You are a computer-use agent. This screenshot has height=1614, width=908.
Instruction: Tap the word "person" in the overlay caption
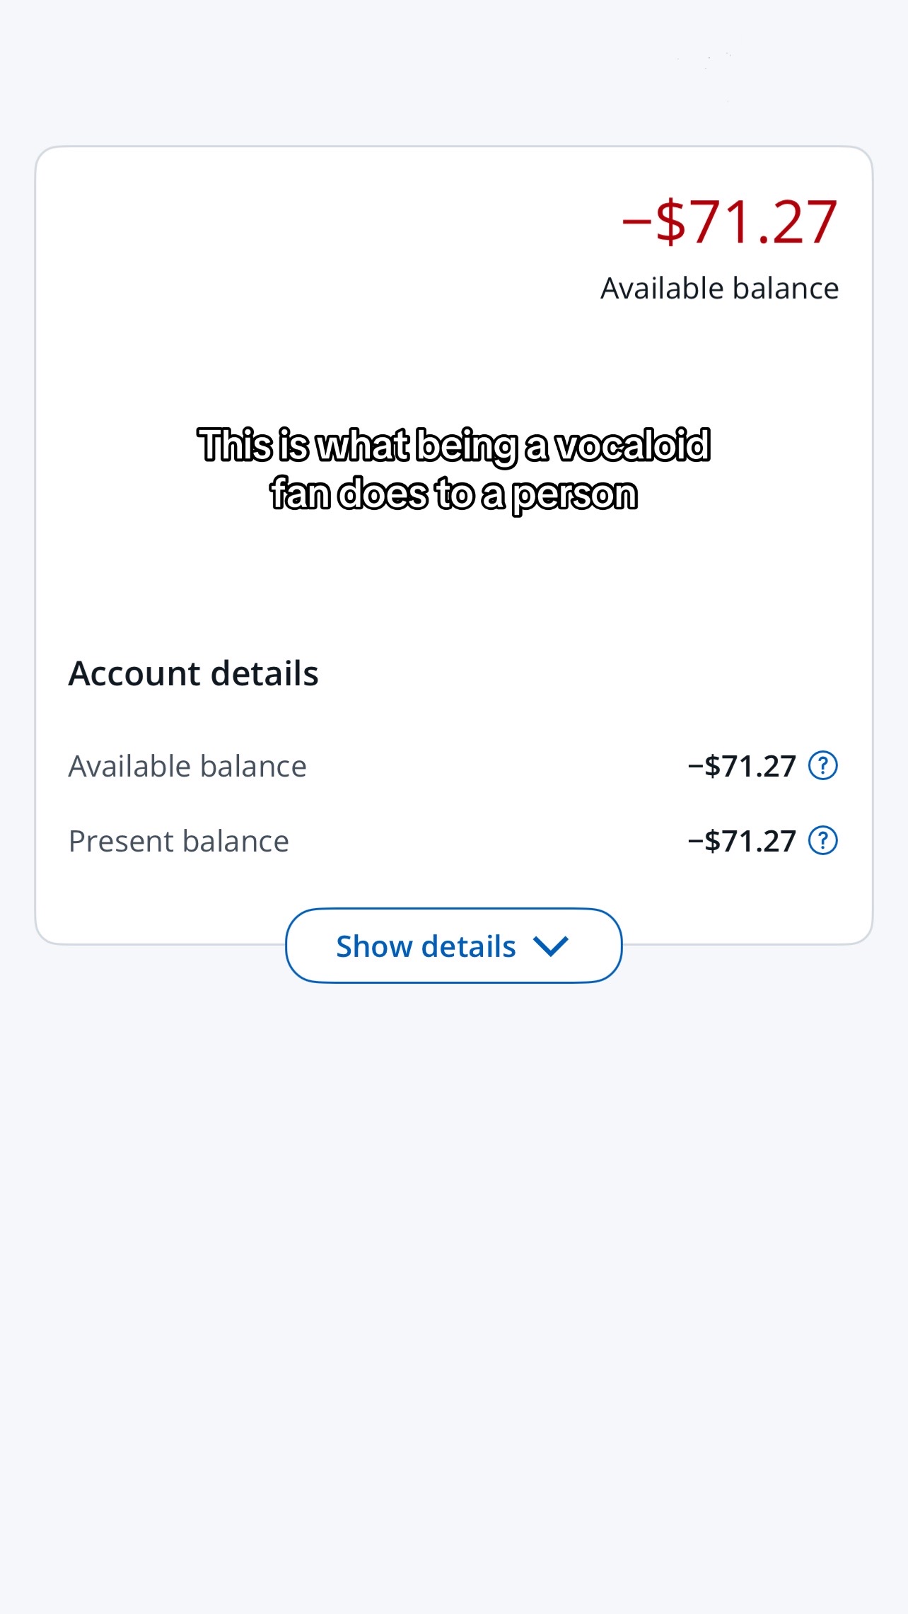[x=575, y=495]
